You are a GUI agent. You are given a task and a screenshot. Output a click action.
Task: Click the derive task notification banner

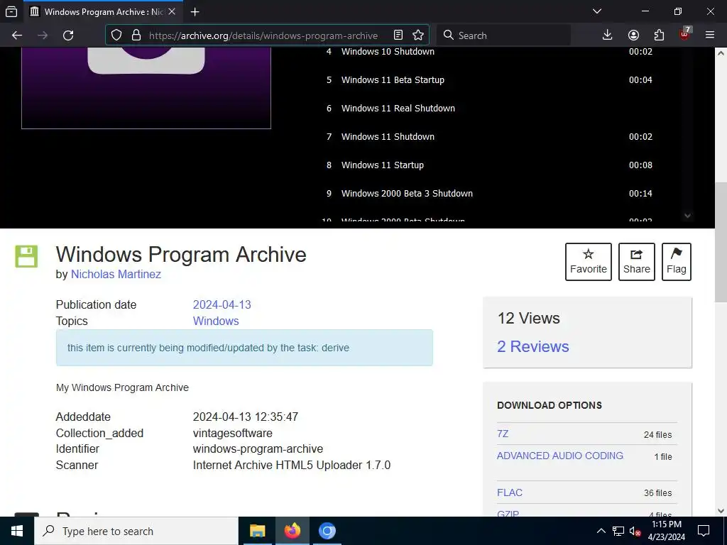244,348
